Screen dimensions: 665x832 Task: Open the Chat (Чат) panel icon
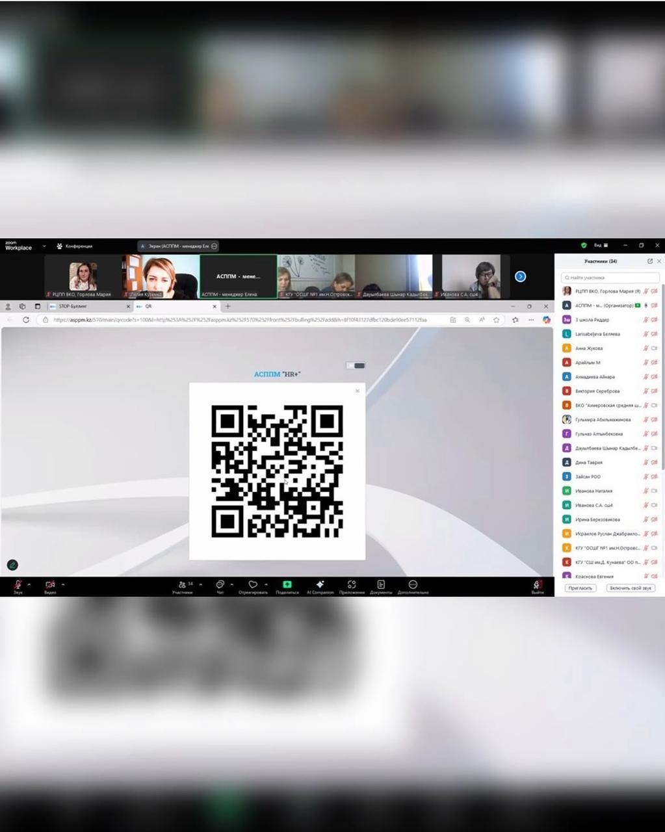point(220,585)
